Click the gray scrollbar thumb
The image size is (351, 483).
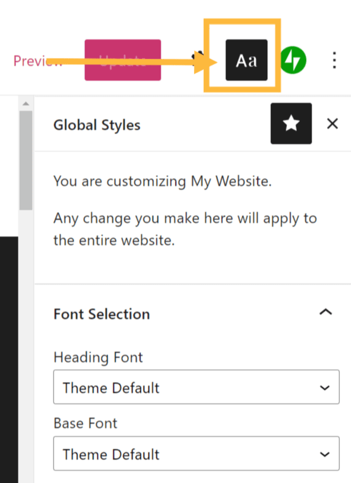tap(26, 160)
